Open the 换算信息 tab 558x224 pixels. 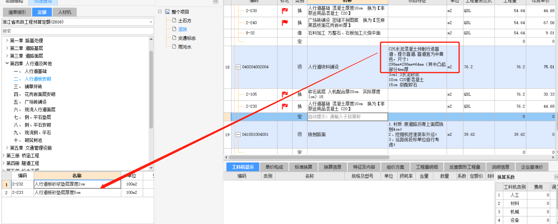tap(332, 167)
